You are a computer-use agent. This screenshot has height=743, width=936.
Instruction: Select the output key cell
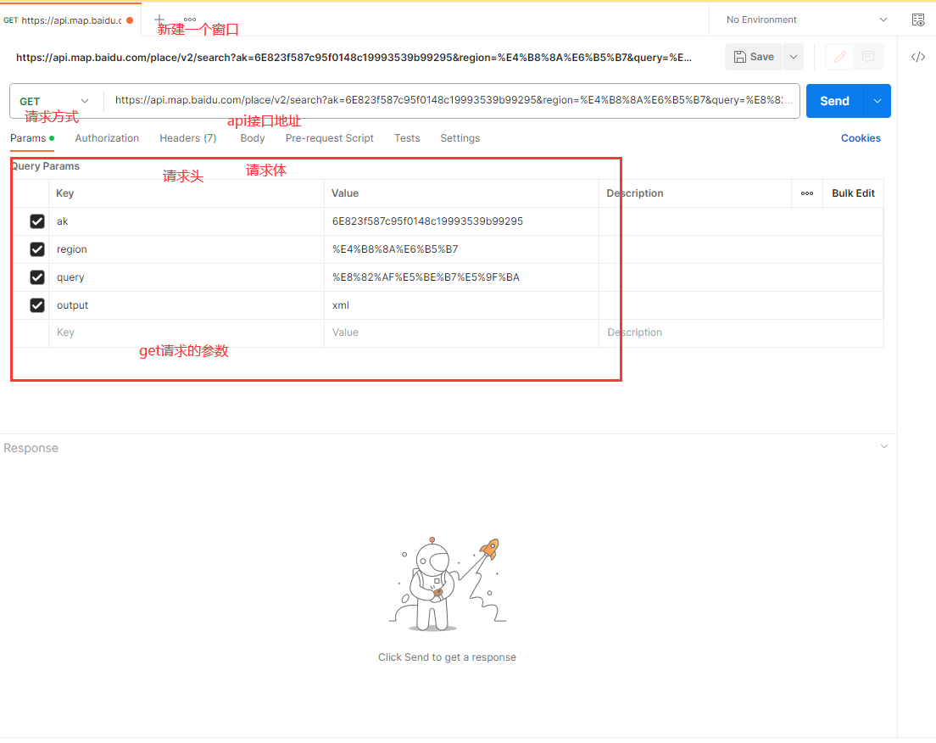187,305
